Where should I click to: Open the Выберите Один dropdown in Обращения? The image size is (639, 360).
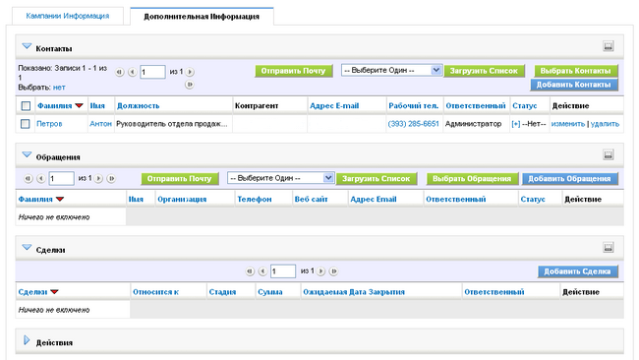point(281,178)
